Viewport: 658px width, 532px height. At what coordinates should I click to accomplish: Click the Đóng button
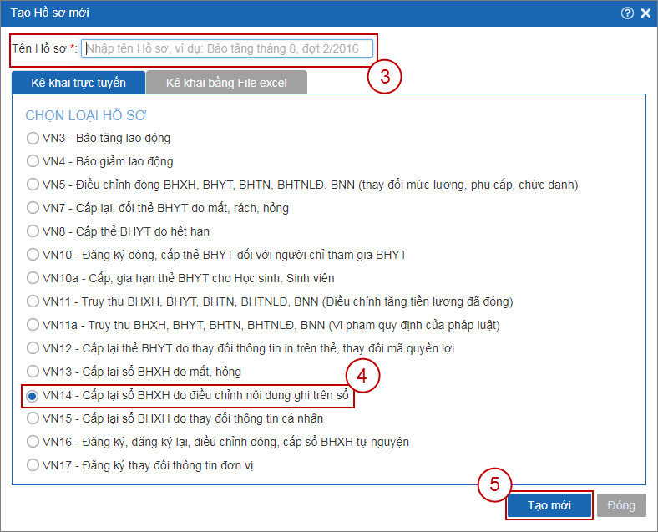tap(621, 505)
